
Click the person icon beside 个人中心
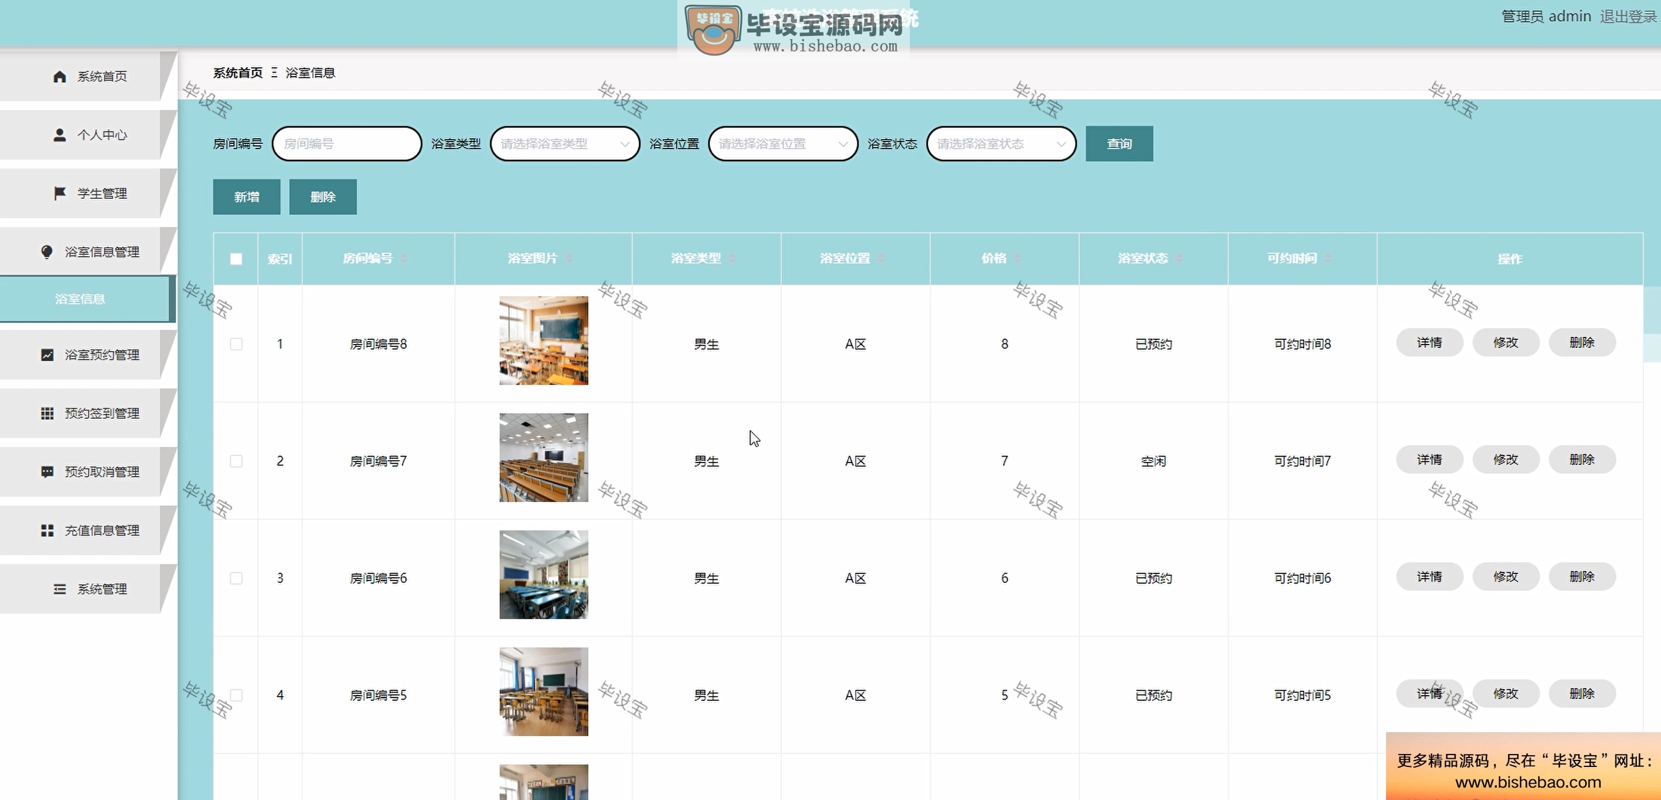click(x=60, y=135)
